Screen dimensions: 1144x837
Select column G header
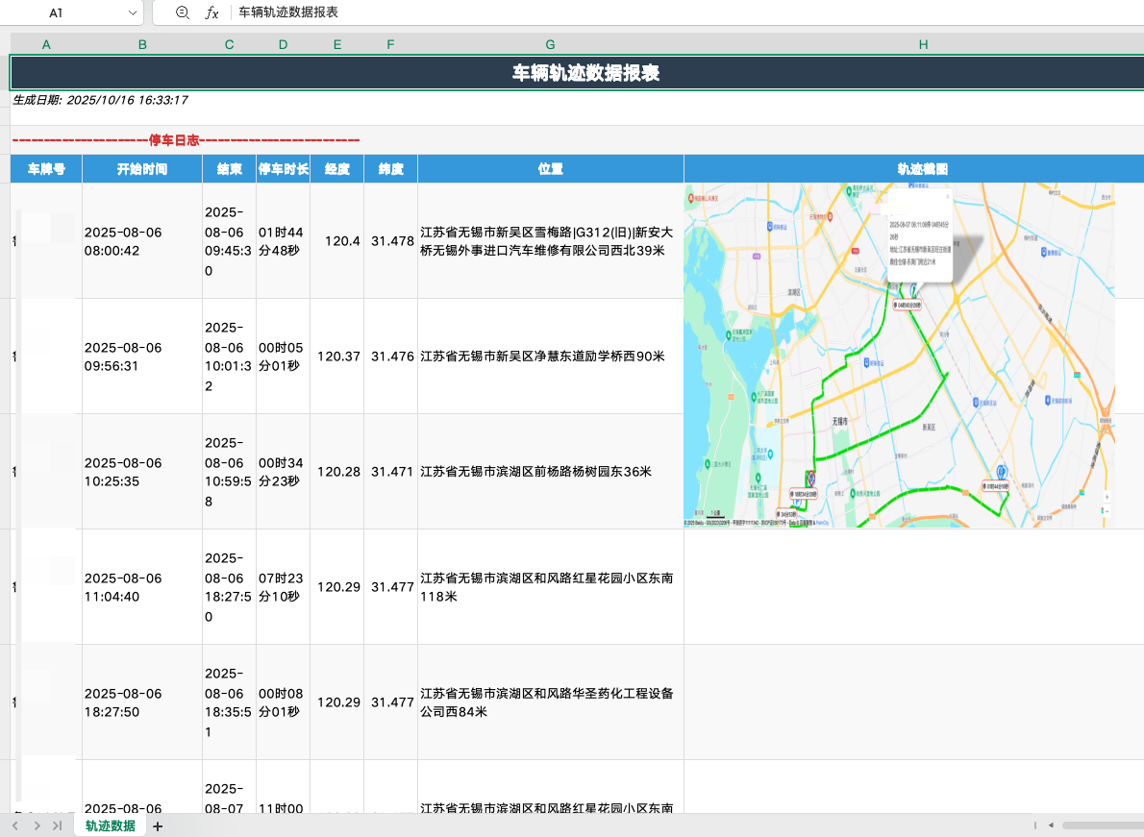(550, 44)
